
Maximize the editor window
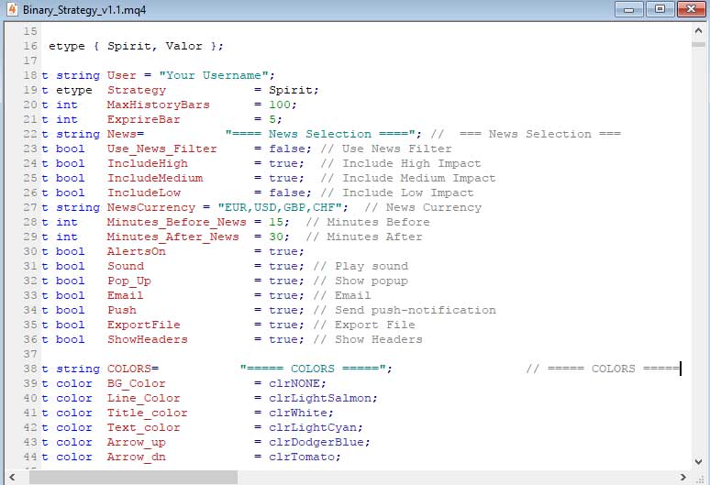pos(658,9)
